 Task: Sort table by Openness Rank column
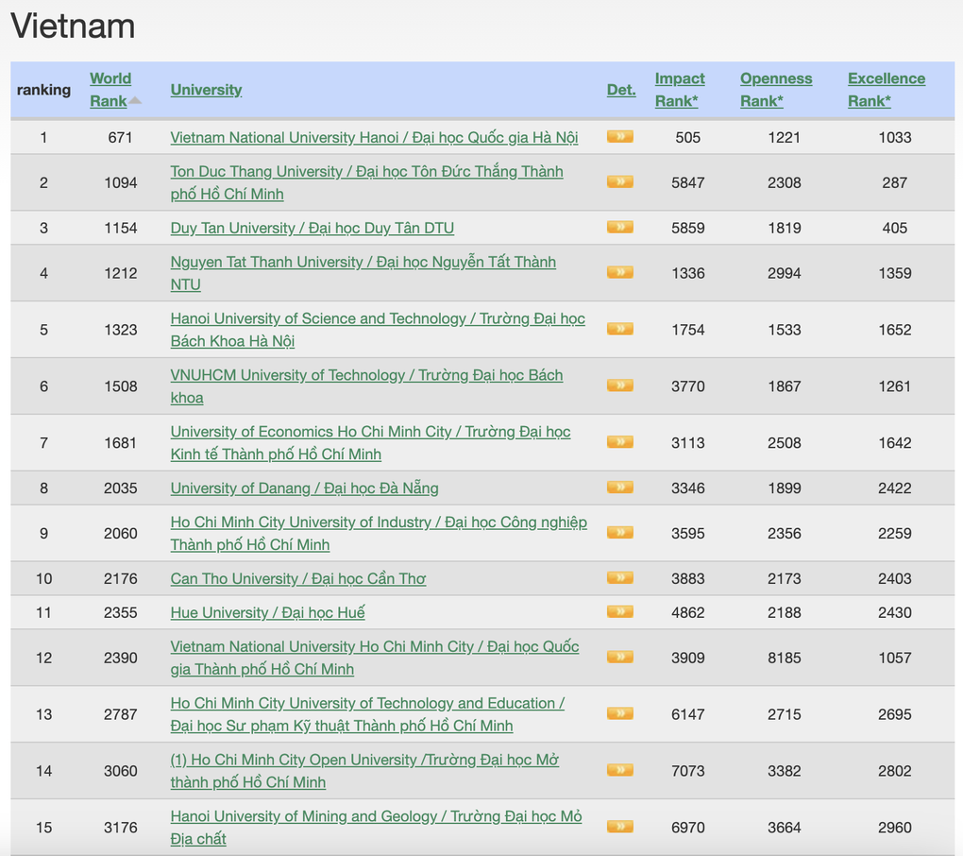point(776,90)
